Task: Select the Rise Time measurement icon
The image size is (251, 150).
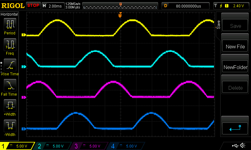Action: [x=10, y=65]
